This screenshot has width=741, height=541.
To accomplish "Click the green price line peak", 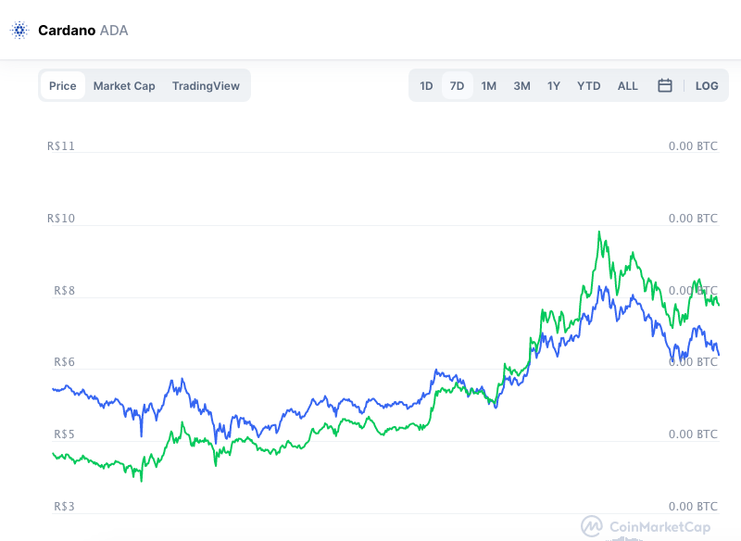I will (x=599, y=232).
